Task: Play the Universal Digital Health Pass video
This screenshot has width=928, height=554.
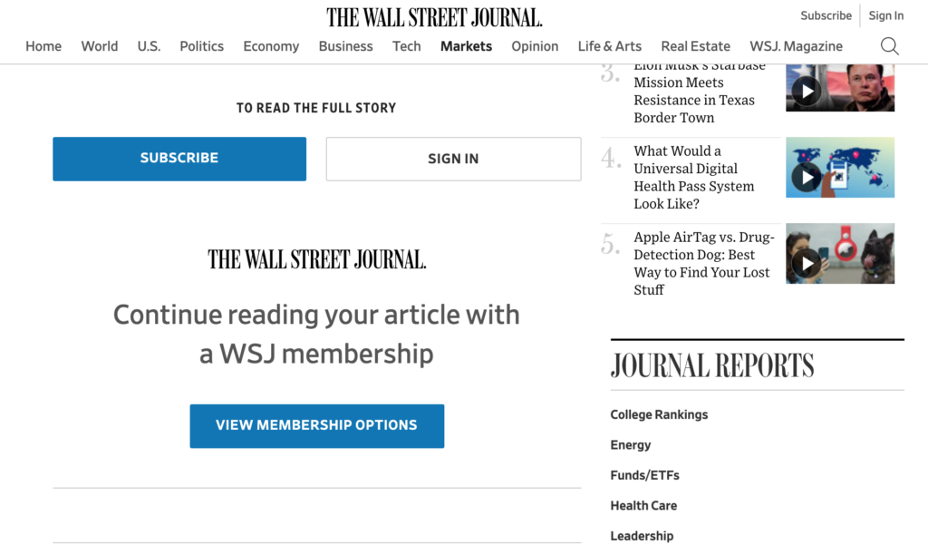Action: pos(806,178)
